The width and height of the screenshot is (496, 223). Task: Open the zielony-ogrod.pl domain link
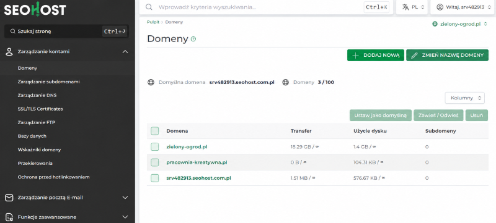187,147
